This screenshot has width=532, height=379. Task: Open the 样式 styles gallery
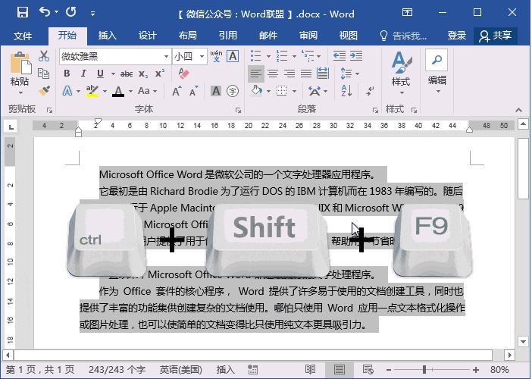click(x=401, y=73)
